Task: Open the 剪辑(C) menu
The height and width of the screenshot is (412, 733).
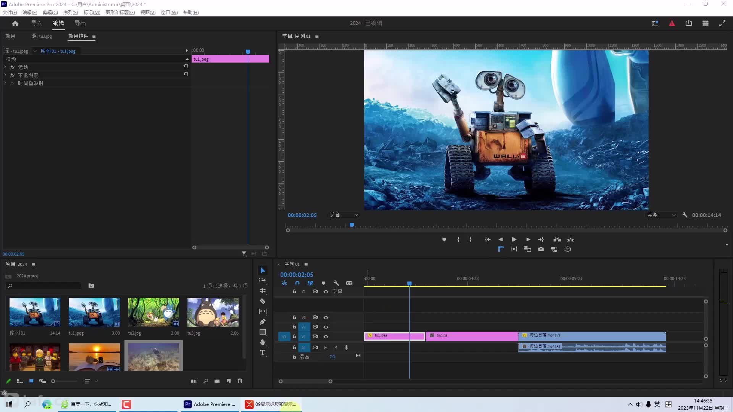Action: pyautogui.click(x=50, y=13)
